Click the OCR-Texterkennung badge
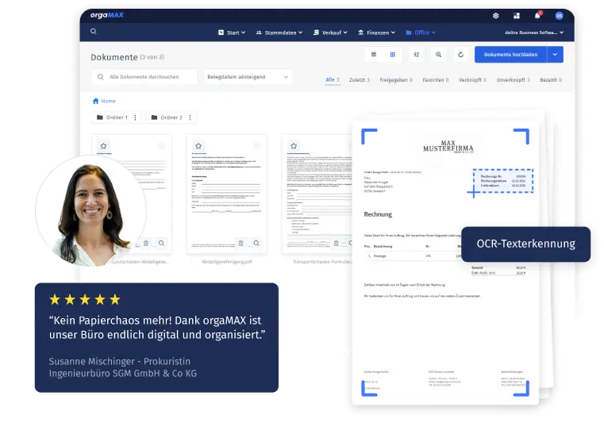This screenshot has width=604, height=438. [525, 244]
